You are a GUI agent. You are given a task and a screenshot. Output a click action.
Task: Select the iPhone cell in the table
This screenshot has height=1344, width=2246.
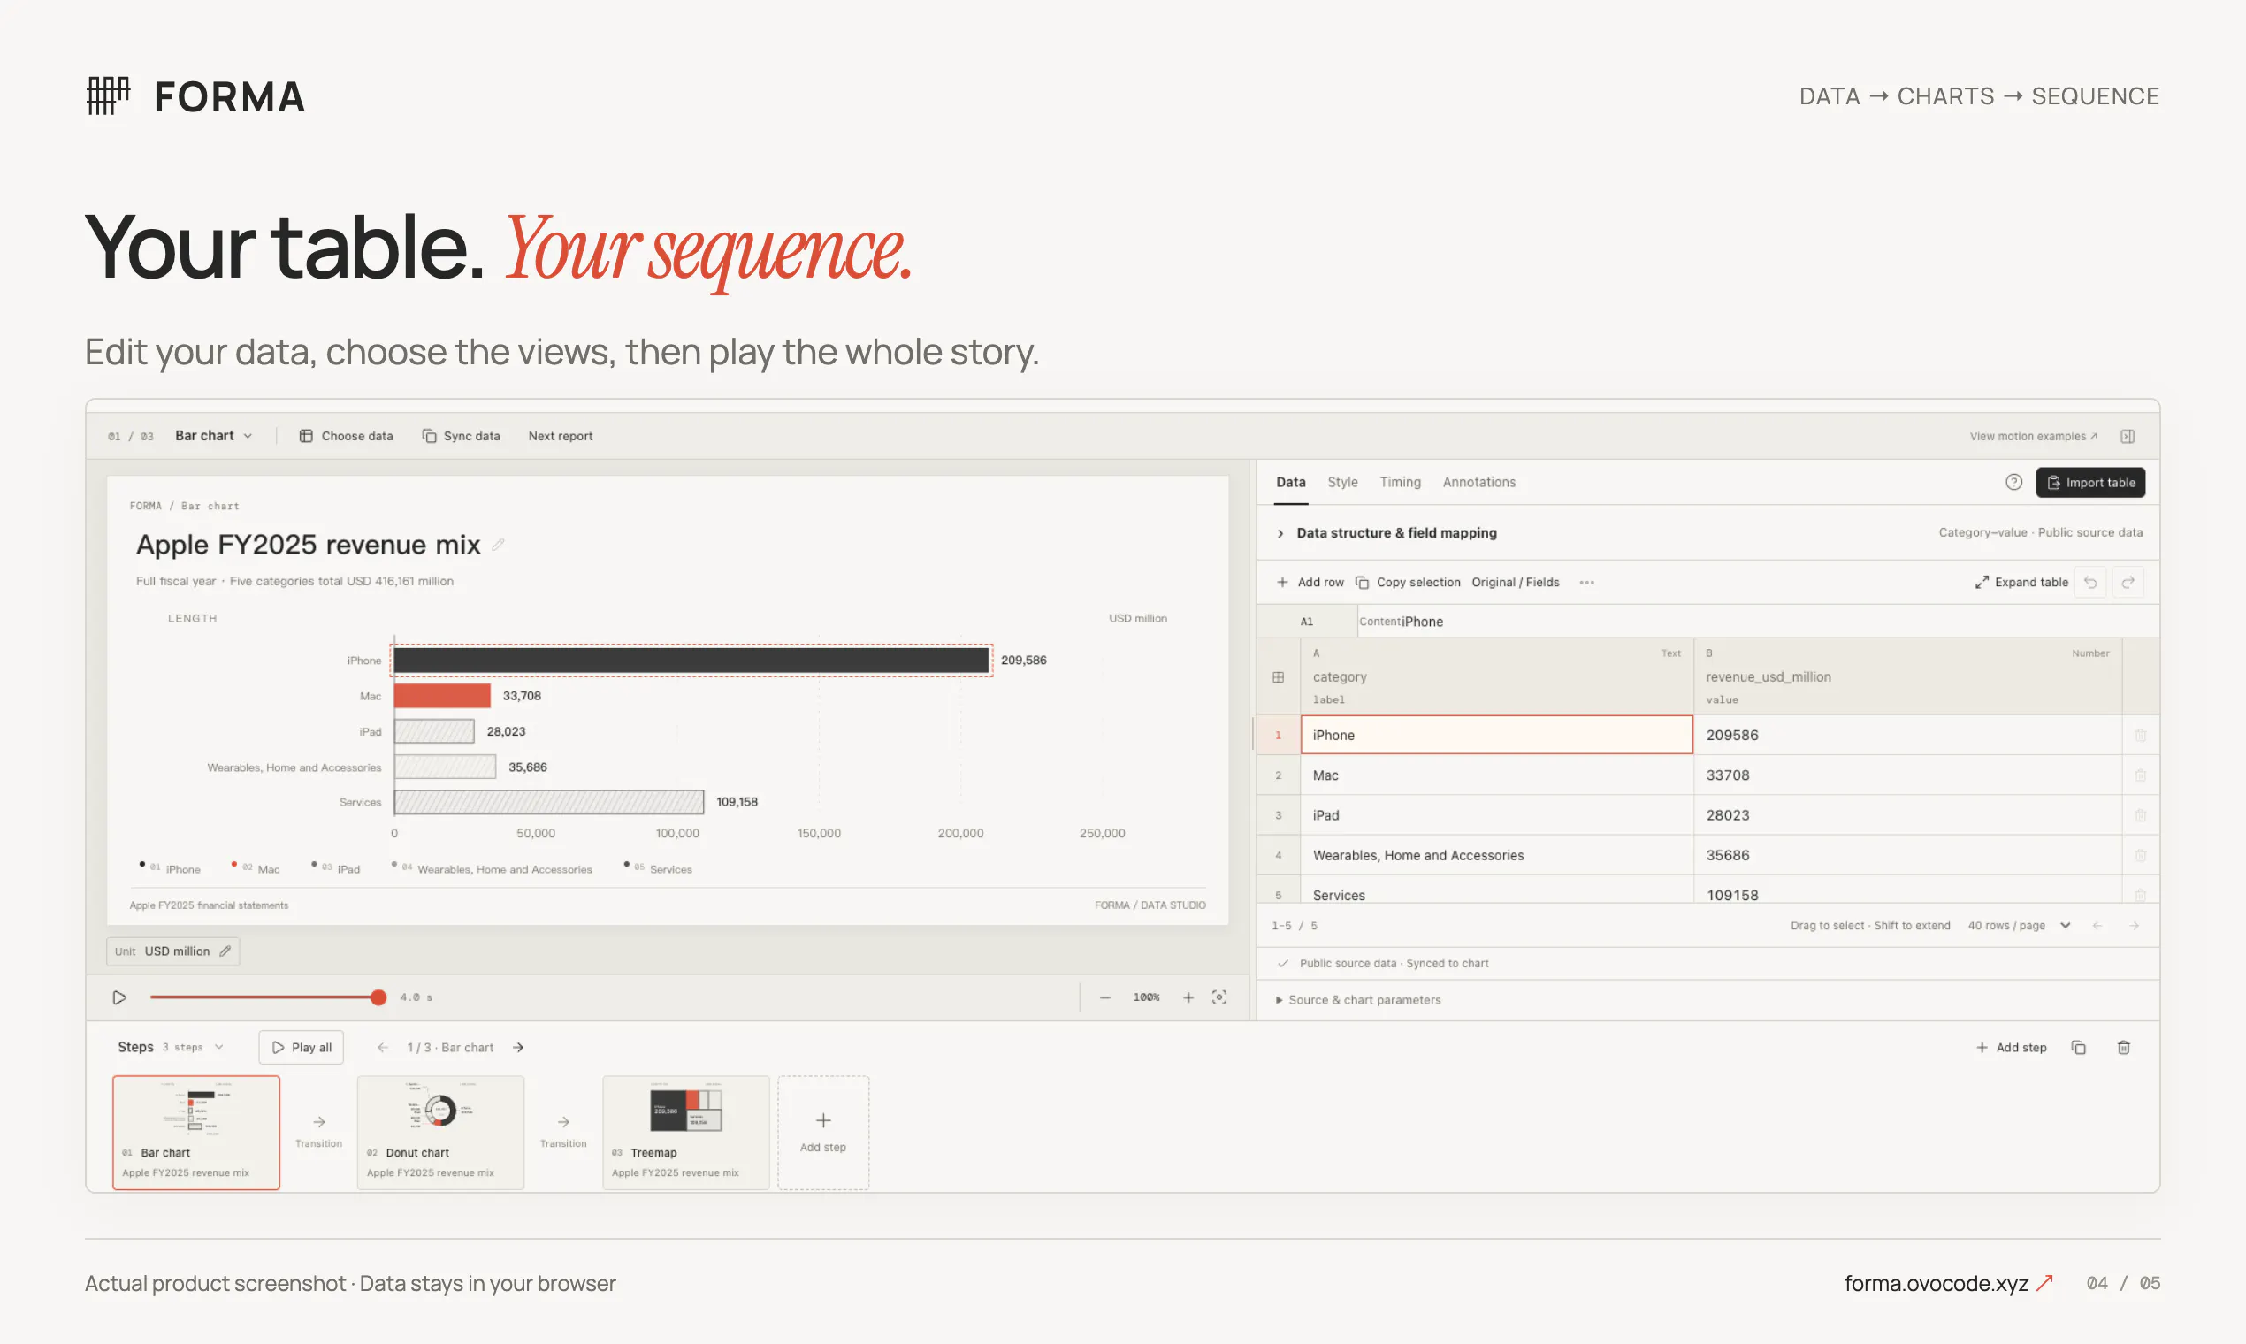(1496, 735)
